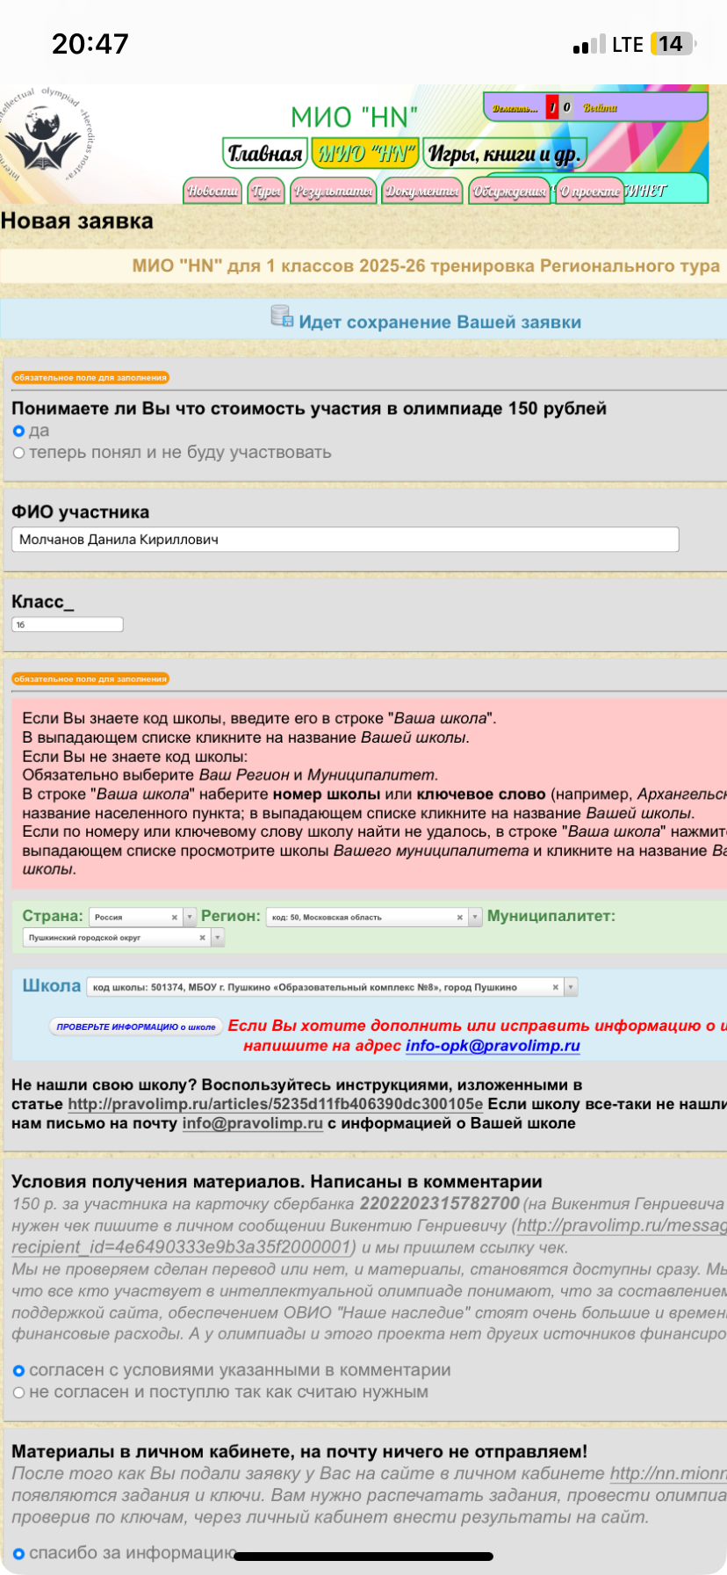The height and width of the screenshot is (1575, 727).
Task: Click 'ПРОВЕРЬТЕ ИНФОРМАЦИЮ о школе' button
Action: tap(136, 1027)
